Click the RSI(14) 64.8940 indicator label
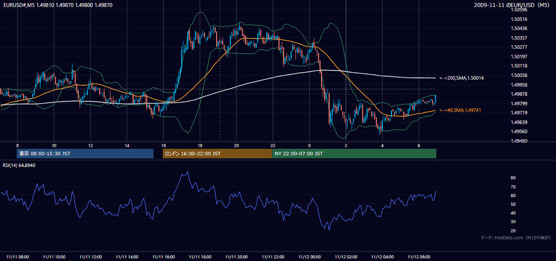Screen dimensions: 556x261 click(x=19, y=165)
